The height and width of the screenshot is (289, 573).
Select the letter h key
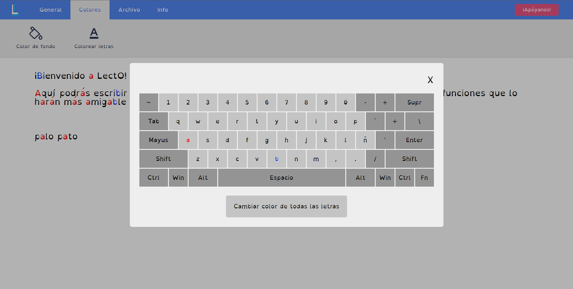(x=286, y=140)
